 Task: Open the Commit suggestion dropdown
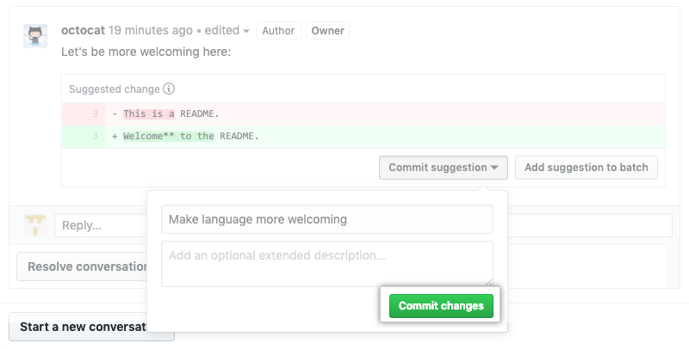point(443,168)
